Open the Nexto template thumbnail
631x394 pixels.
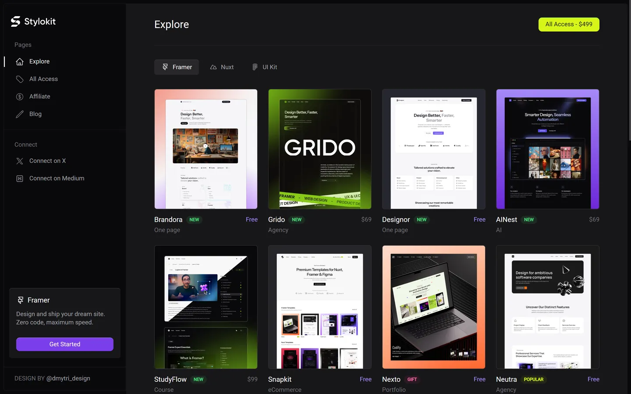pyautogui.click(x=434, y=307)
